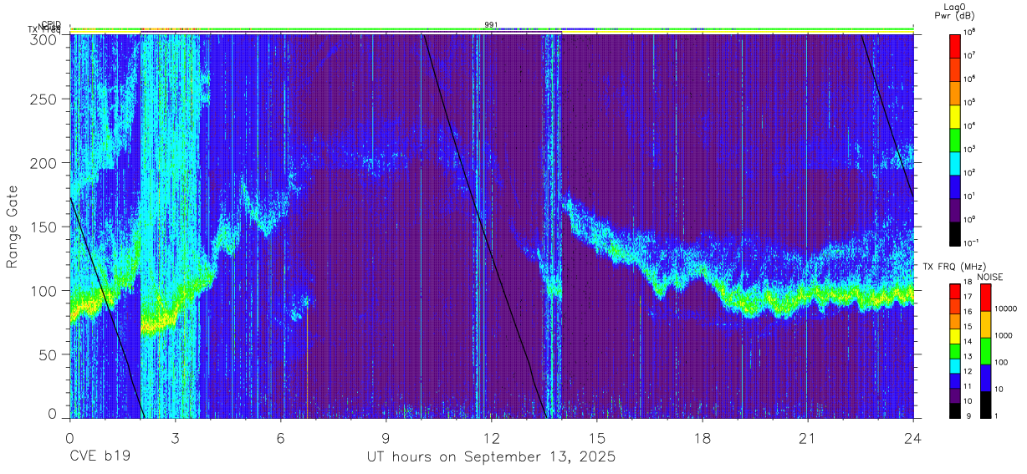The width and height of the screenshot is (1027, 474).
Task: Click the 10⁻¹ label on the power colorbar
Action: tap(973, 242)
